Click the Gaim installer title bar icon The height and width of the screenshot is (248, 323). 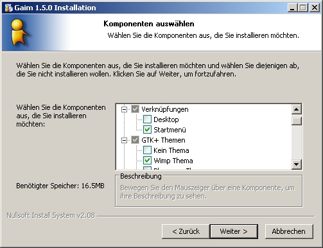pyautogui.click(x=8, y=8)
